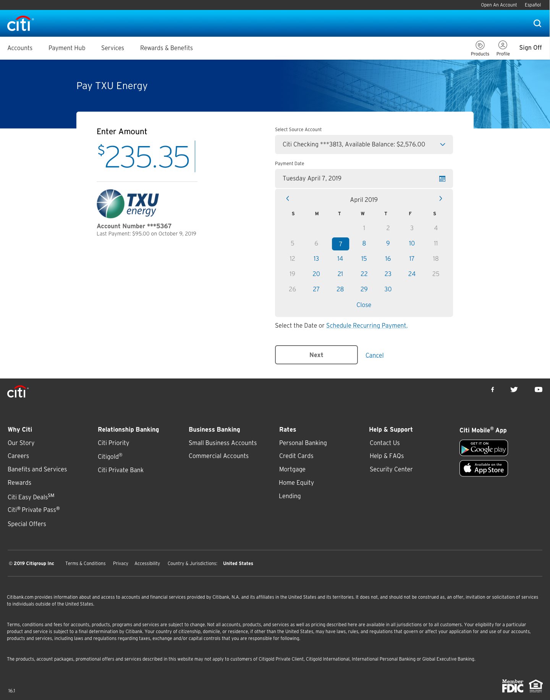550x700 pixels.
Task: Click the Cancel link
Action: [x=374, y=355]
